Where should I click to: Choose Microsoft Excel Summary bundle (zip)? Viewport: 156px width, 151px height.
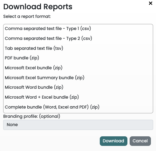(x=78, y=78)
